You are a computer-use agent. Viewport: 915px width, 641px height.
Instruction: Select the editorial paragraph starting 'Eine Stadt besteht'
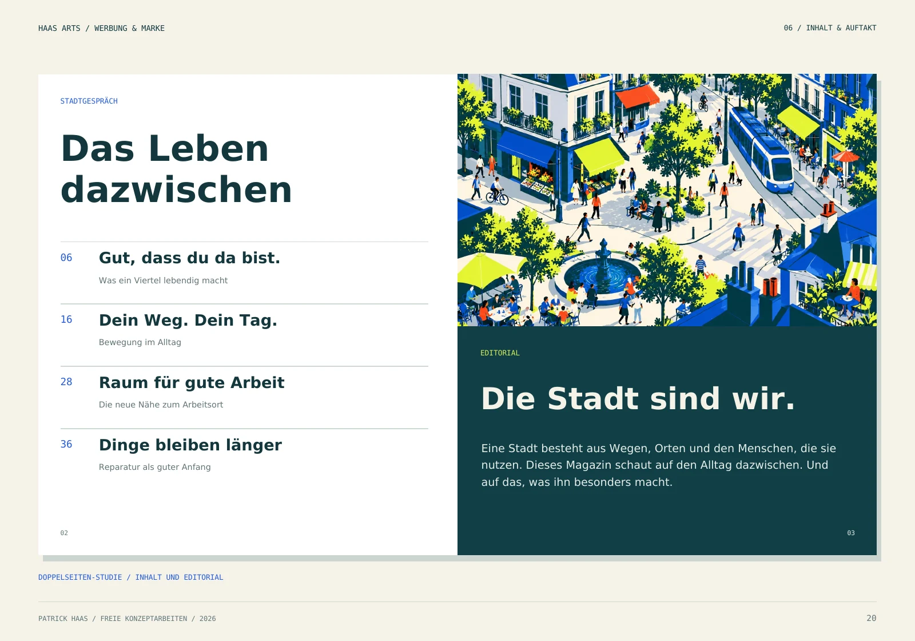659,465
